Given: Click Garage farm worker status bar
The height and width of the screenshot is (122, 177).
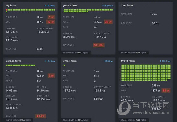Looking at the screenshot, I should [20, 65].
